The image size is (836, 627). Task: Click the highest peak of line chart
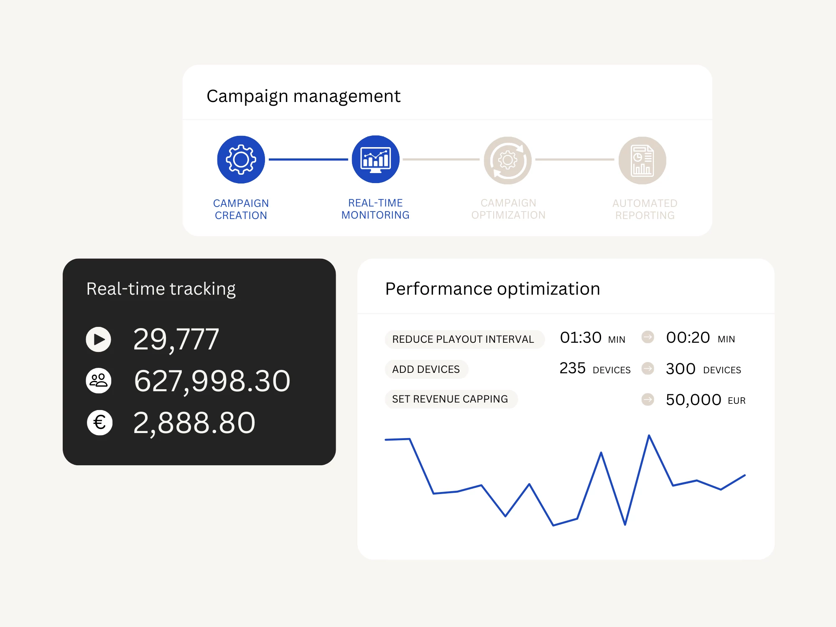tap(649, 436)
